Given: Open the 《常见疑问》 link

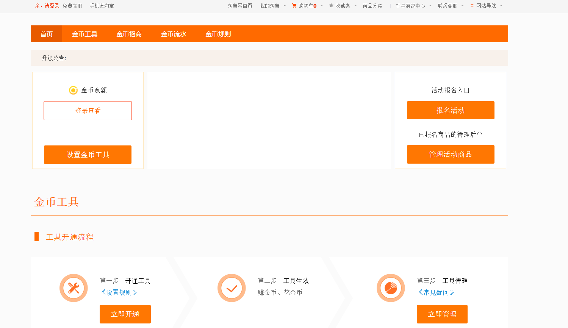Looking at the screenshot, I should click(436, 292).
